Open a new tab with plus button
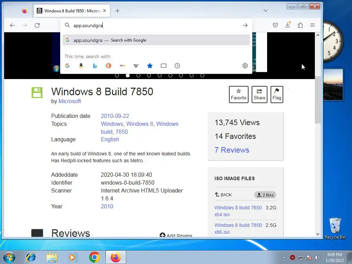 point(118,11)
